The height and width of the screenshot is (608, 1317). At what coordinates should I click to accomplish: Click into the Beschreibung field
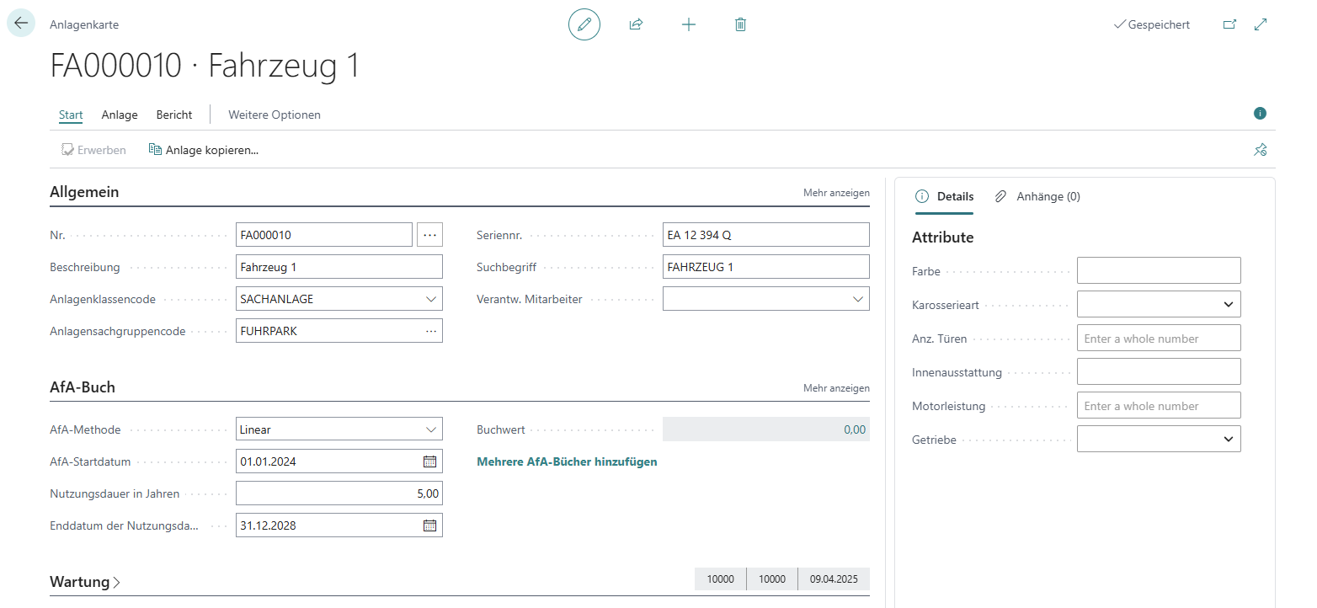click(x=339, y=267)
